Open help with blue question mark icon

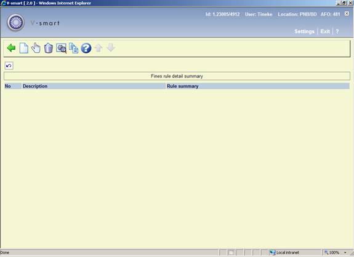tap(86, 48)
